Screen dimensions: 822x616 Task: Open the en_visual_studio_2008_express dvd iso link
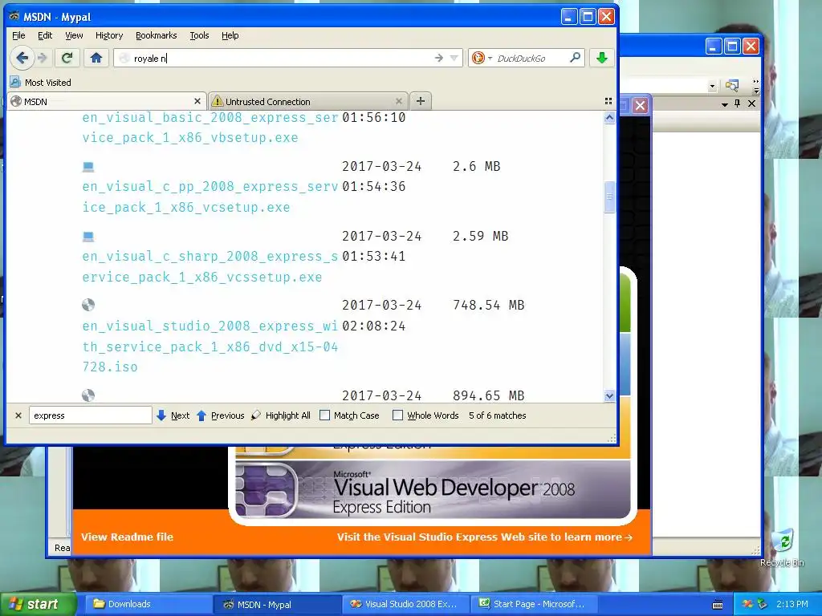tap(210, 346)
